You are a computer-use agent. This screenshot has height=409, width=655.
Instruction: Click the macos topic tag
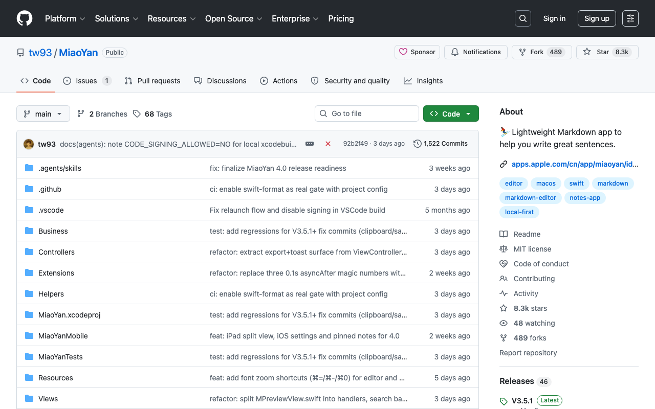[546, 184]
